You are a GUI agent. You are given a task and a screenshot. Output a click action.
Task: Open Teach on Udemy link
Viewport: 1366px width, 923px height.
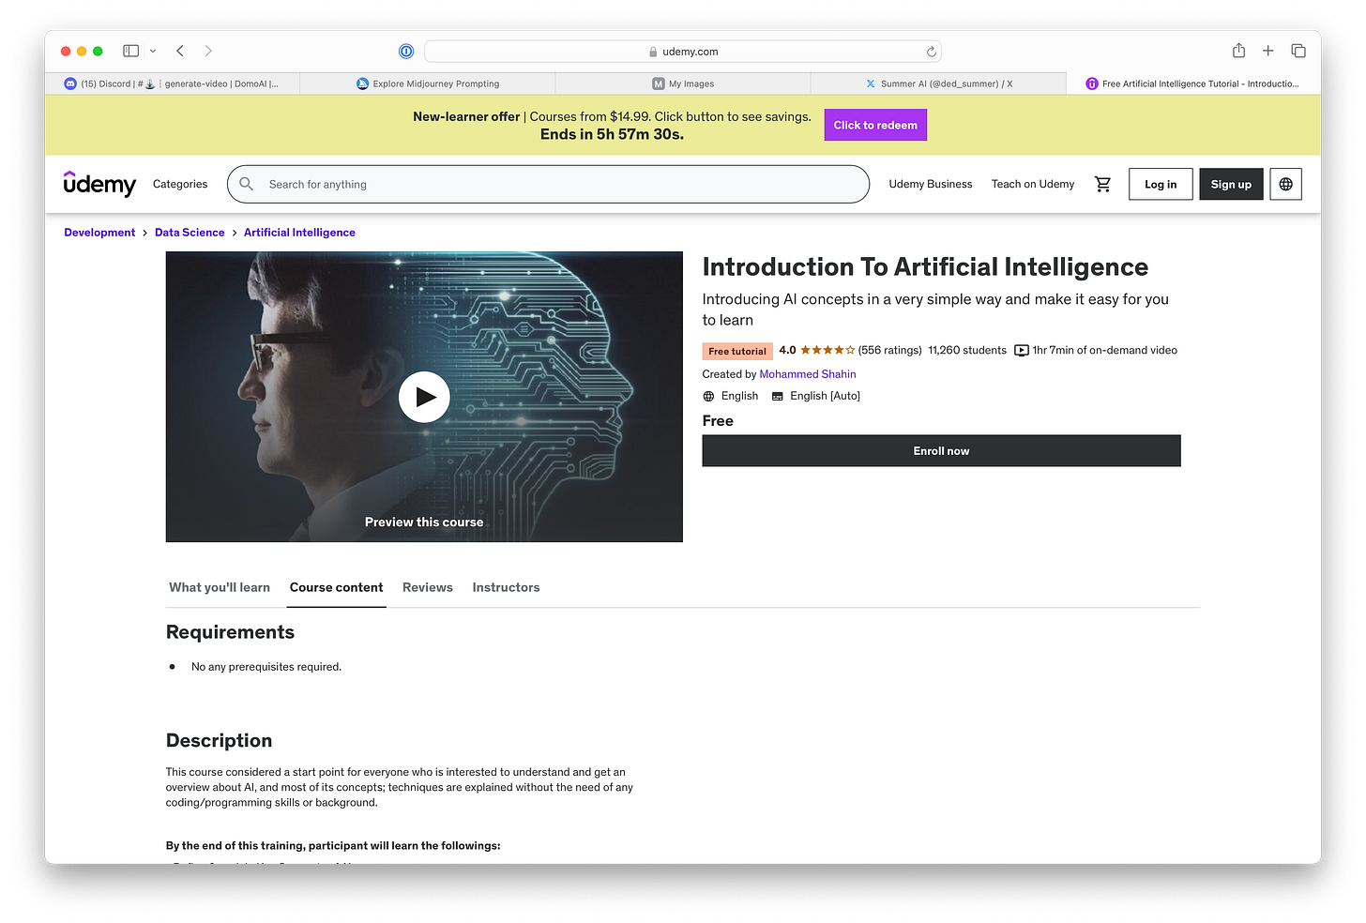1033,184
